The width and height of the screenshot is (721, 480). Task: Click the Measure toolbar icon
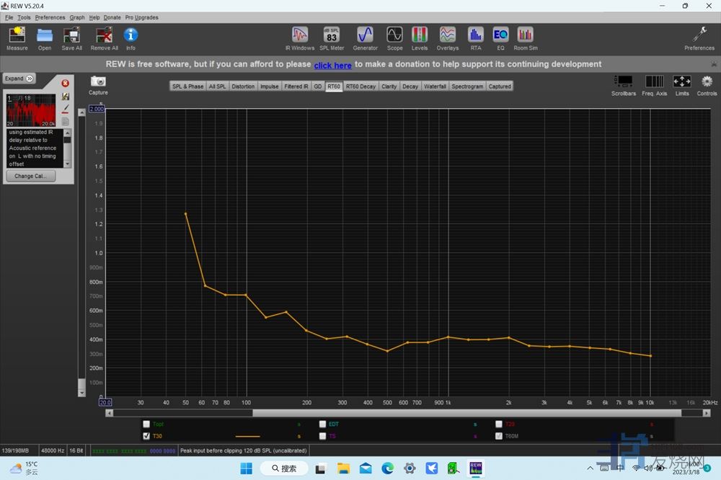click(17, 37)
